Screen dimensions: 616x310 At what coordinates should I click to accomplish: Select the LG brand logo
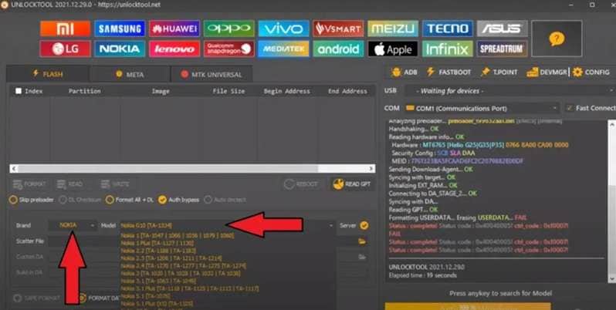(65, 49)
